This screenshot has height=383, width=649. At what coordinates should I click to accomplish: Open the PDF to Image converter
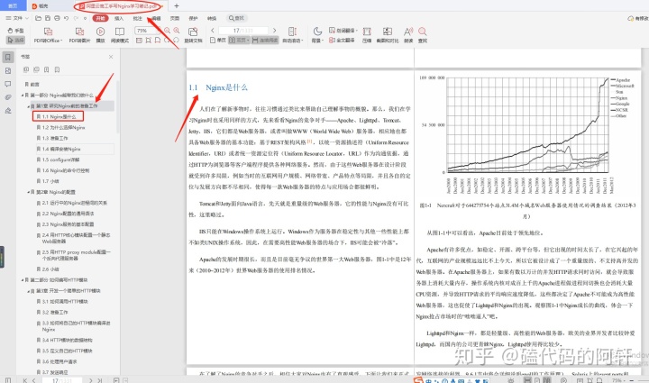pos(79,35)
